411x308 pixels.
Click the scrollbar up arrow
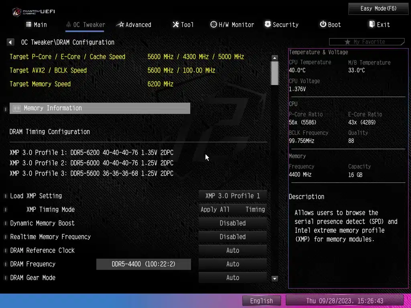275,58
